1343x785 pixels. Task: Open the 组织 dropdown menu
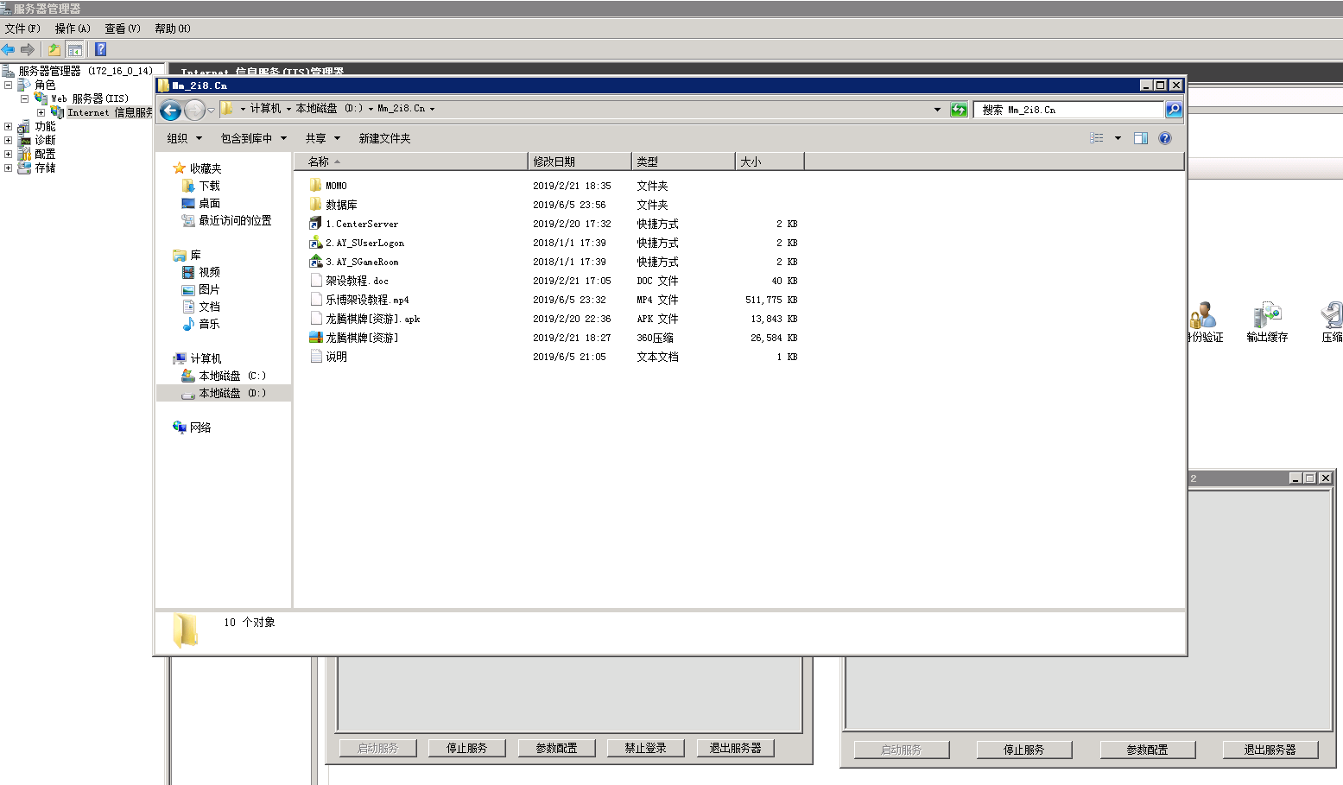pos(184,138)
